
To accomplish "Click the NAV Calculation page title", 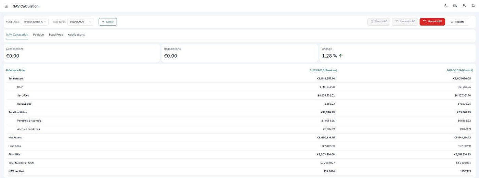I will 25,6.
